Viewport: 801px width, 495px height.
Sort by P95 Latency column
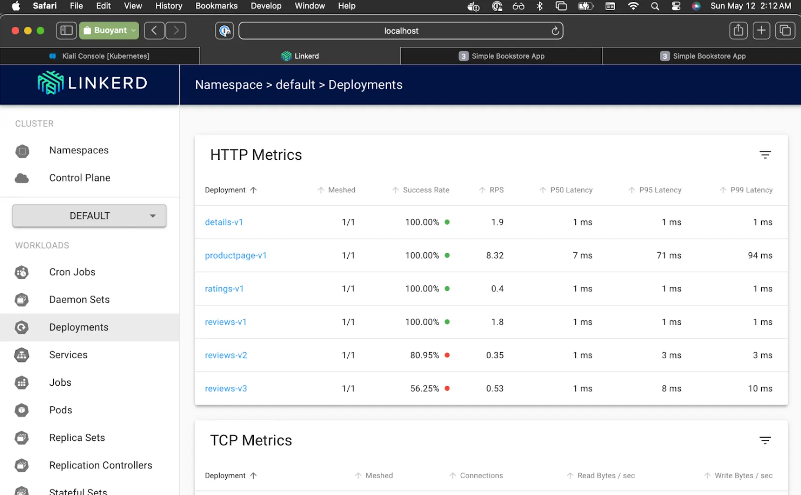point(654,190)
